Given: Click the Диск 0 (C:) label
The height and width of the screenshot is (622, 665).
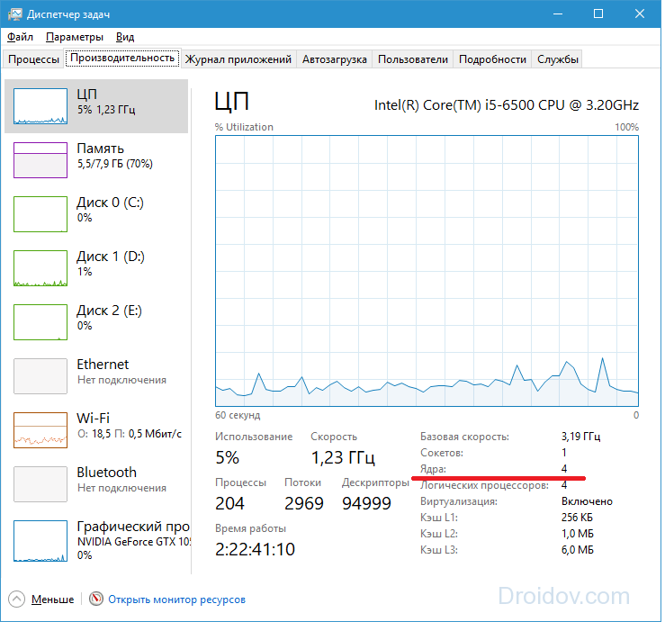Looking at the screenshot, I should pos(111,203).
